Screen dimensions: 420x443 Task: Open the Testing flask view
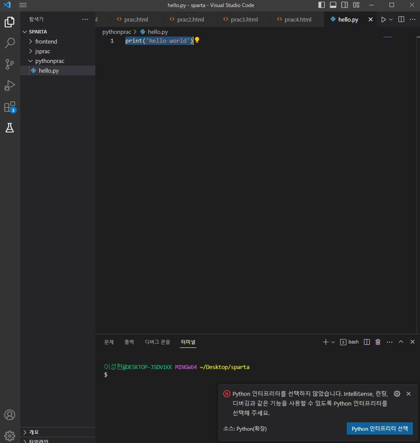(10, 128)
